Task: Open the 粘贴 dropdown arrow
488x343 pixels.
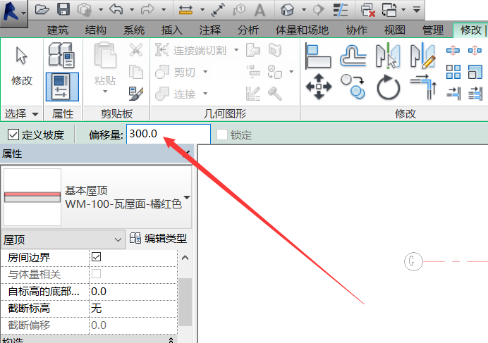Action: pyautogui.click(x=105, y=91)
